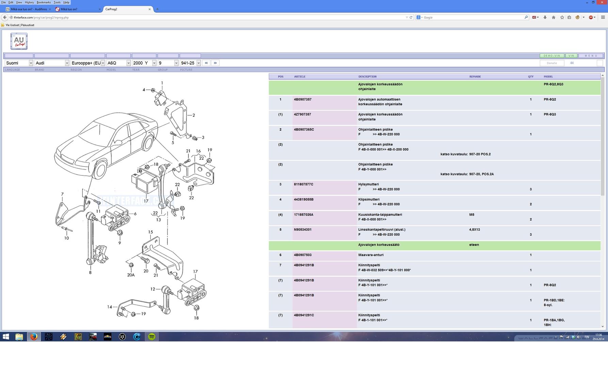Image resolution: width=608 pixels, height=367 pixels.
Task: Click the Donate button
Action: (x=552, y=63)
